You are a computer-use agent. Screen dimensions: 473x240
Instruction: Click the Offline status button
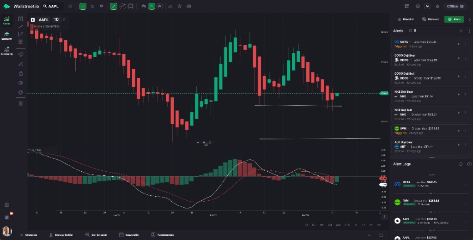pos(455,6)
